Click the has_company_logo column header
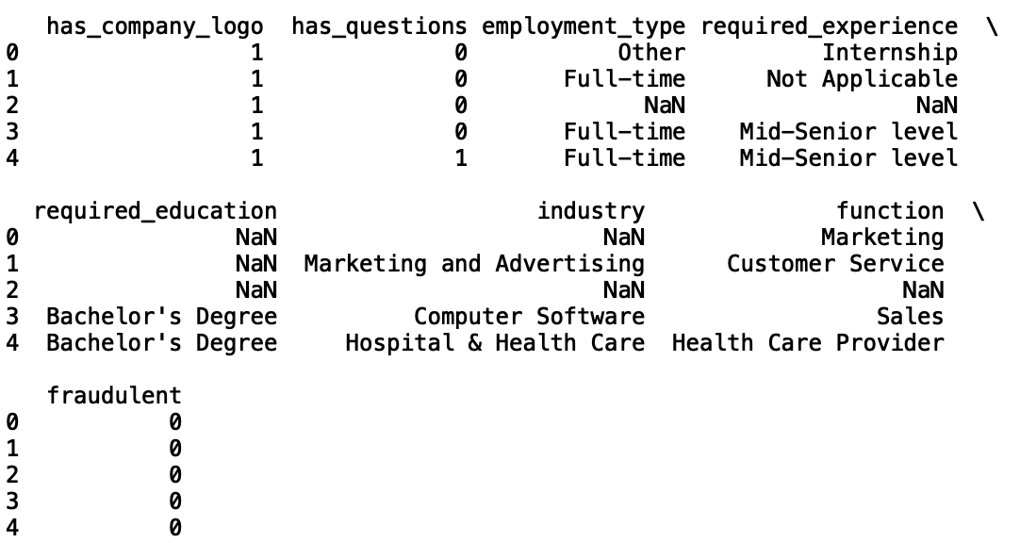 [155, 26]
